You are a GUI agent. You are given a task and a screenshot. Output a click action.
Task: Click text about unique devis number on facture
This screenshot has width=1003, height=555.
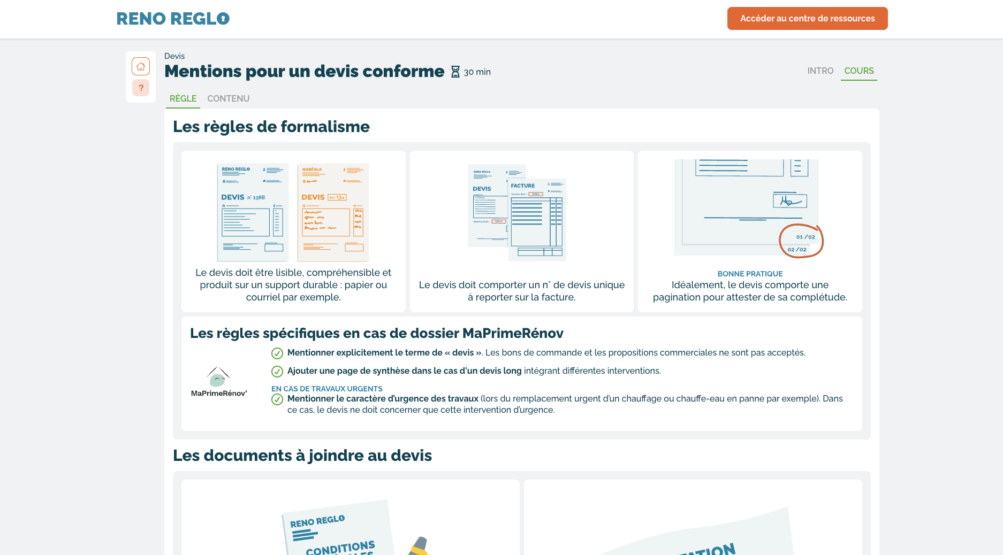522,291
